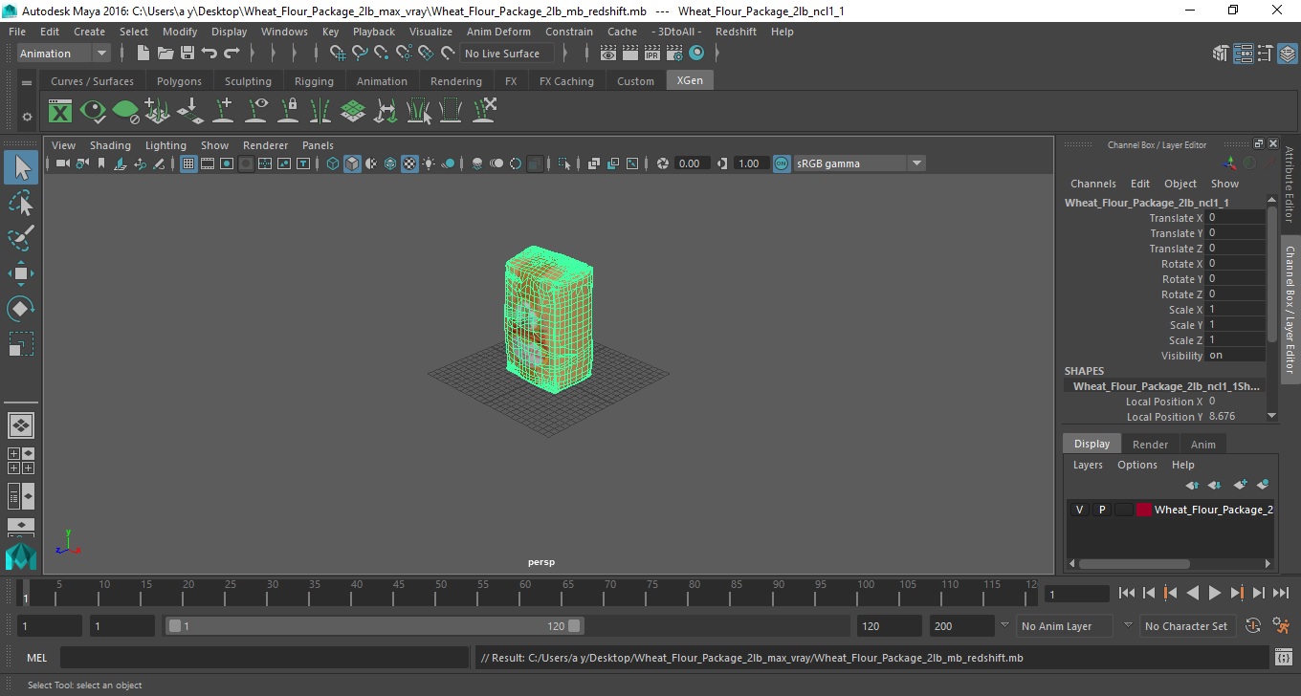Click No Live Surface button
This screenshot has width=1301, height=696.
(x=502, y=54)
